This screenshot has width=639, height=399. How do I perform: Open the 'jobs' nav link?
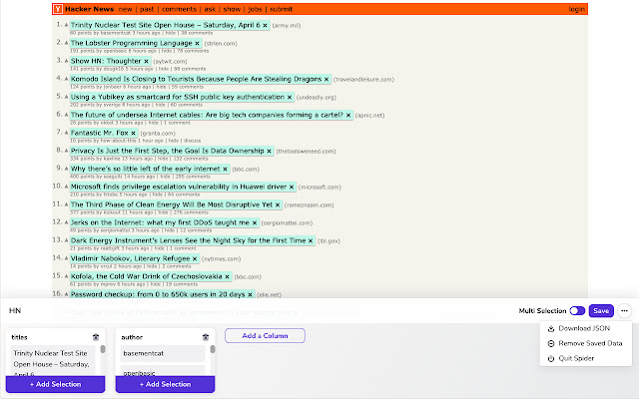coord(255,9)
